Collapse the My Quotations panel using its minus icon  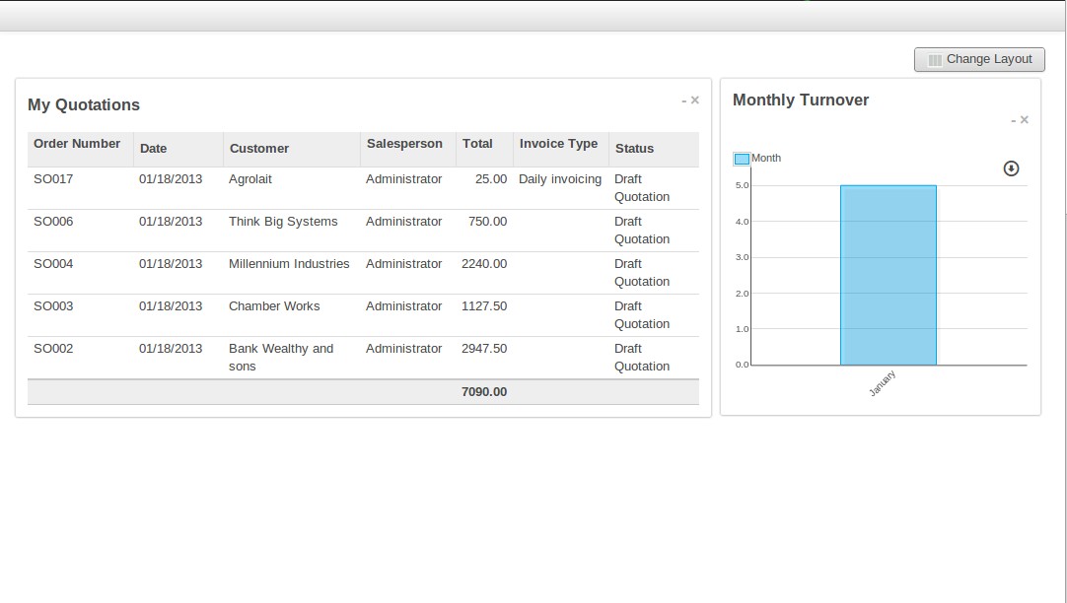[x=683, y=100]
